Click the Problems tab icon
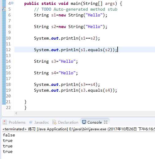The image size is (155, 159). point(5,122)
